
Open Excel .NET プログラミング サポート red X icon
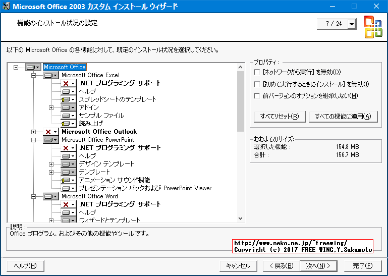68,83
